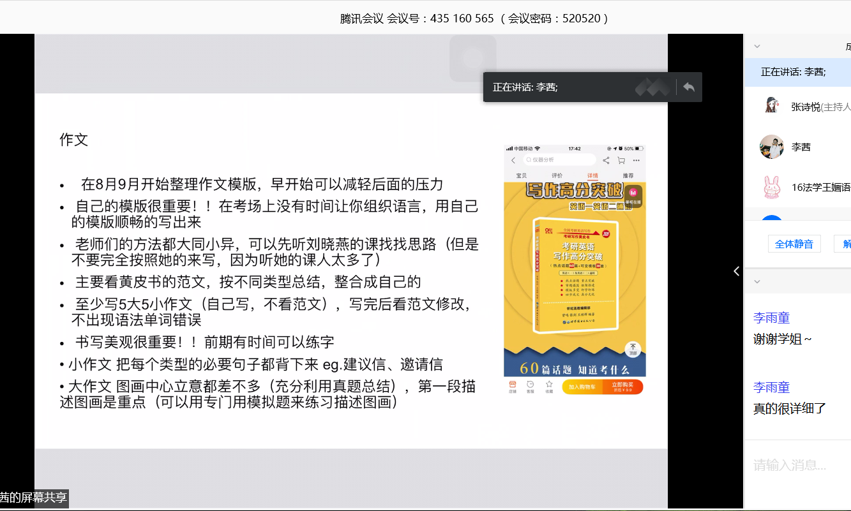Screen dimensions: 851x511
Task: Click the 全体静音 button
Action: (x=794, y=244)
